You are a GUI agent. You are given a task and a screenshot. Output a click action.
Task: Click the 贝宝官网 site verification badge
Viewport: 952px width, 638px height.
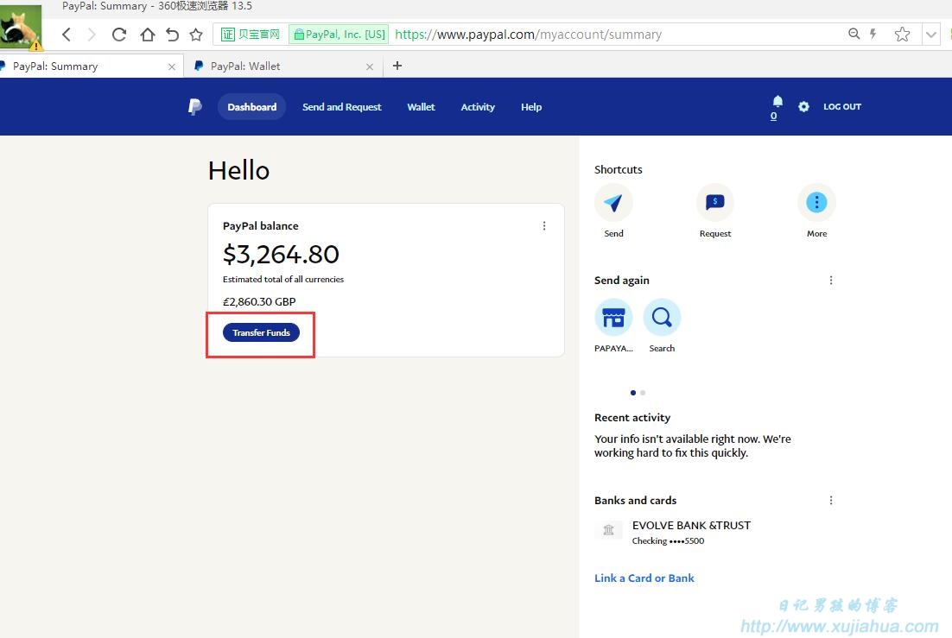pyautogui.click(x=251, y=35)
